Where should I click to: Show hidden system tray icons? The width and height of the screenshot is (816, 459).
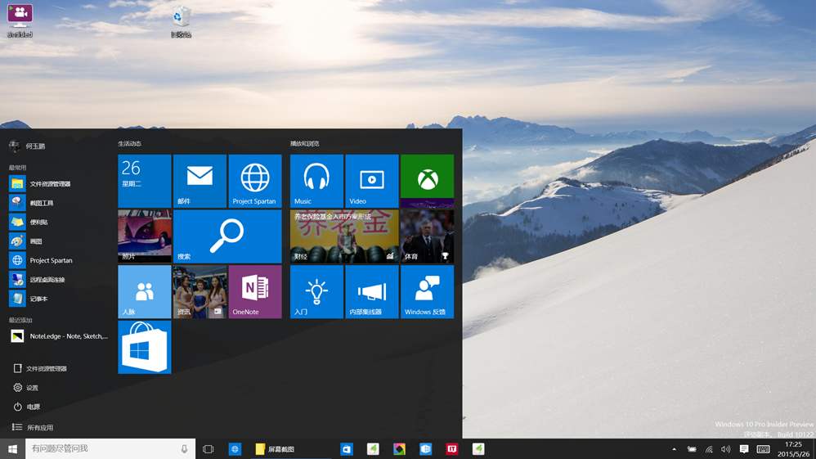(675, 449)
